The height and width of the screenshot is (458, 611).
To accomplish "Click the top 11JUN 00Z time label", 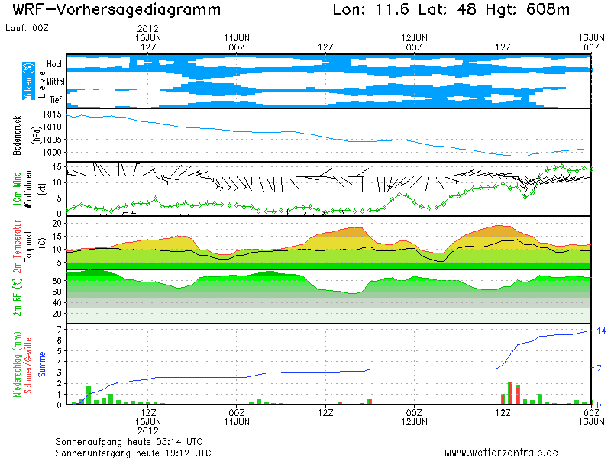I will click(237, 43).
